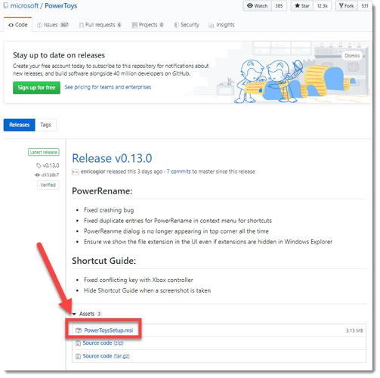The width and height of the screenshot is (380, 378).
Task: Open the 12.3k stargazers count
Action: tap(323, 6)
